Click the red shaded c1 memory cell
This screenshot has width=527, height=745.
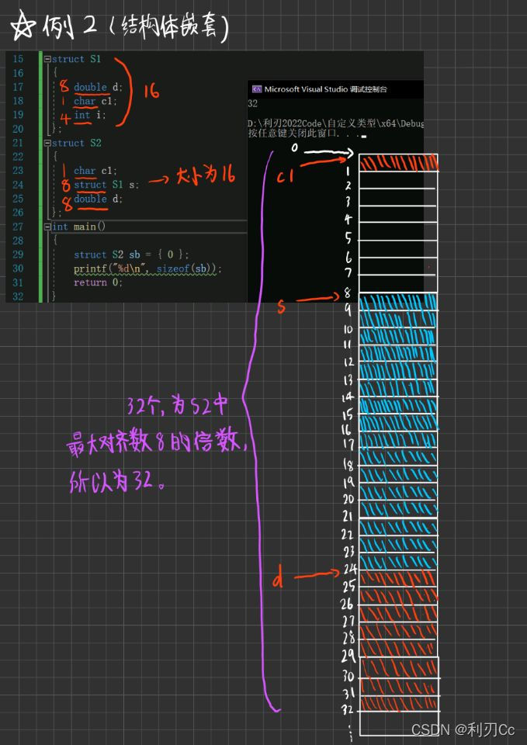pos(399,162)
